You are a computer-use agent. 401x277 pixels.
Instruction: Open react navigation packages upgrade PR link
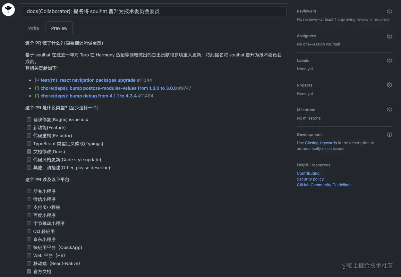(x=88, y=80)
